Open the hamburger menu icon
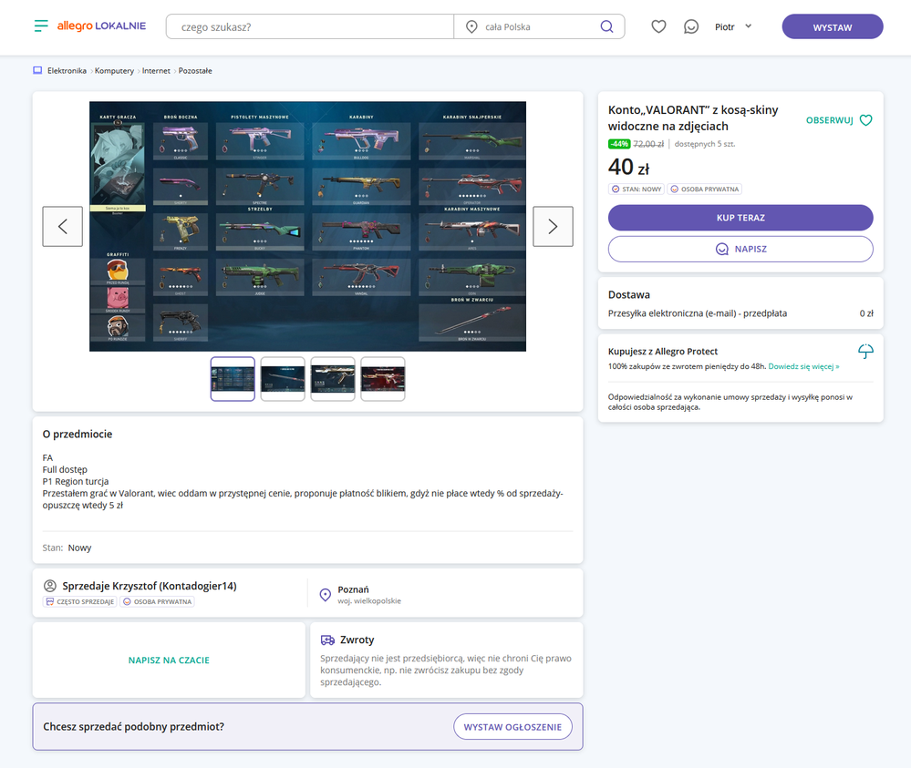The height and width of the screenshot is (768, 911). 41,26
